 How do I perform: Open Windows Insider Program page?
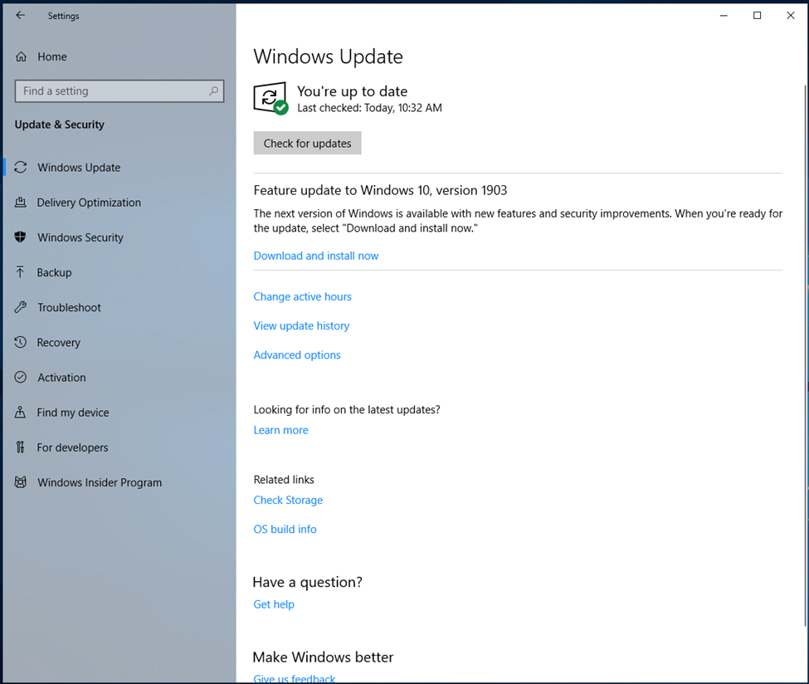119,482
